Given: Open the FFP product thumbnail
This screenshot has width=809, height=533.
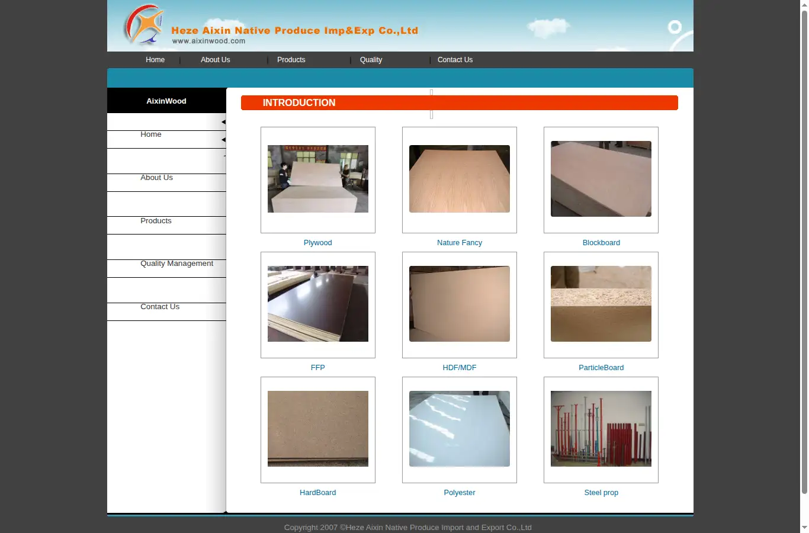Looking at the screenshot, I should [x=318, y=304].
